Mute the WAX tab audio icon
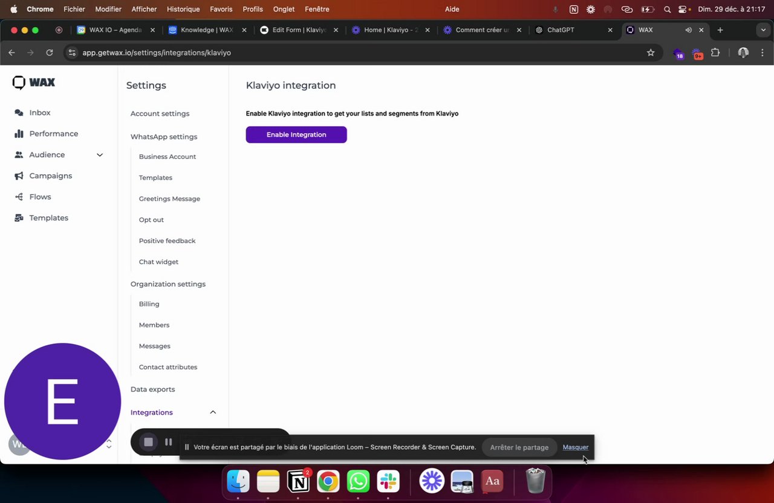 (x=688, y=30)
